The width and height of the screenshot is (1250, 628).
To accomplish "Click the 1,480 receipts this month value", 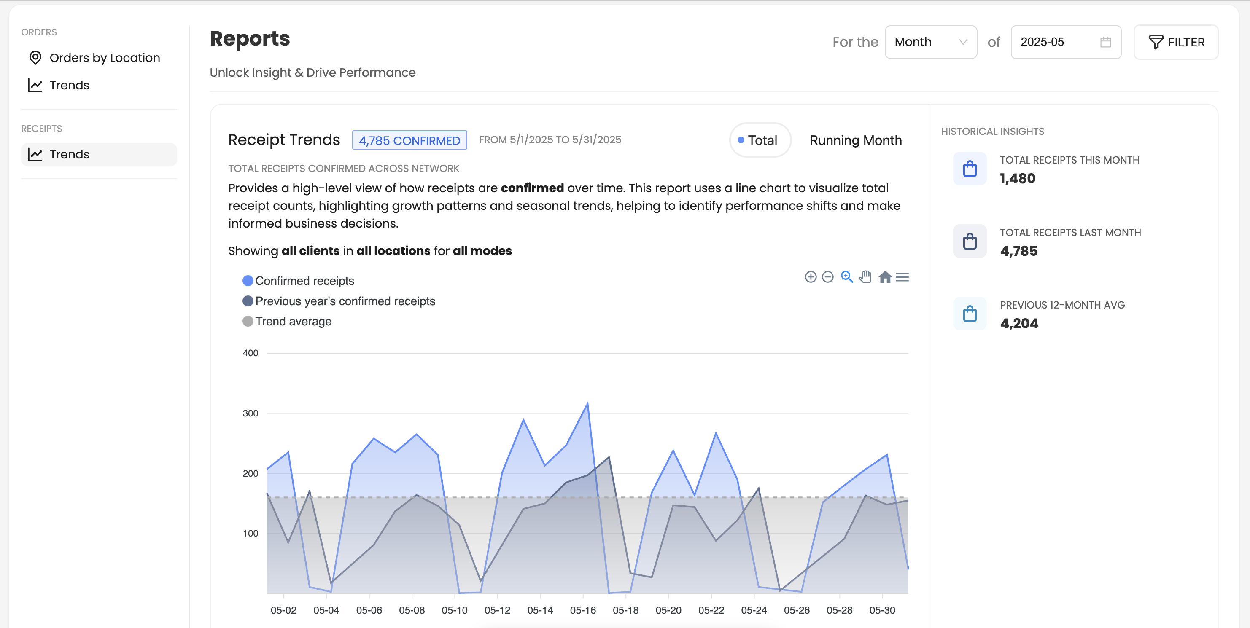I will coord(1018,178).
